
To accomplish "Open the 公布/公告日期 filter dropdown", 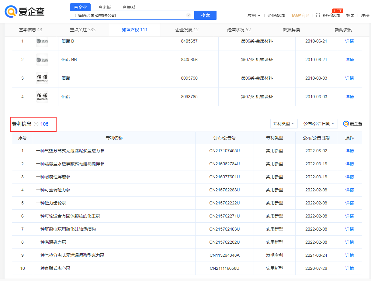I will click(319, 124).
